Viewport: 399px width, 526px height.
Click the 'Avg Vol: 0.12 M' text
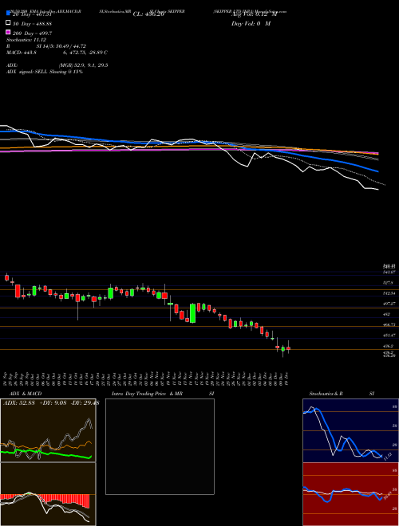click(254, 14)
